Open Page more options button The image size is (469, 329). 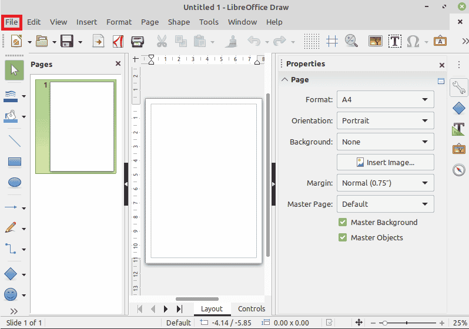point(441,81)
